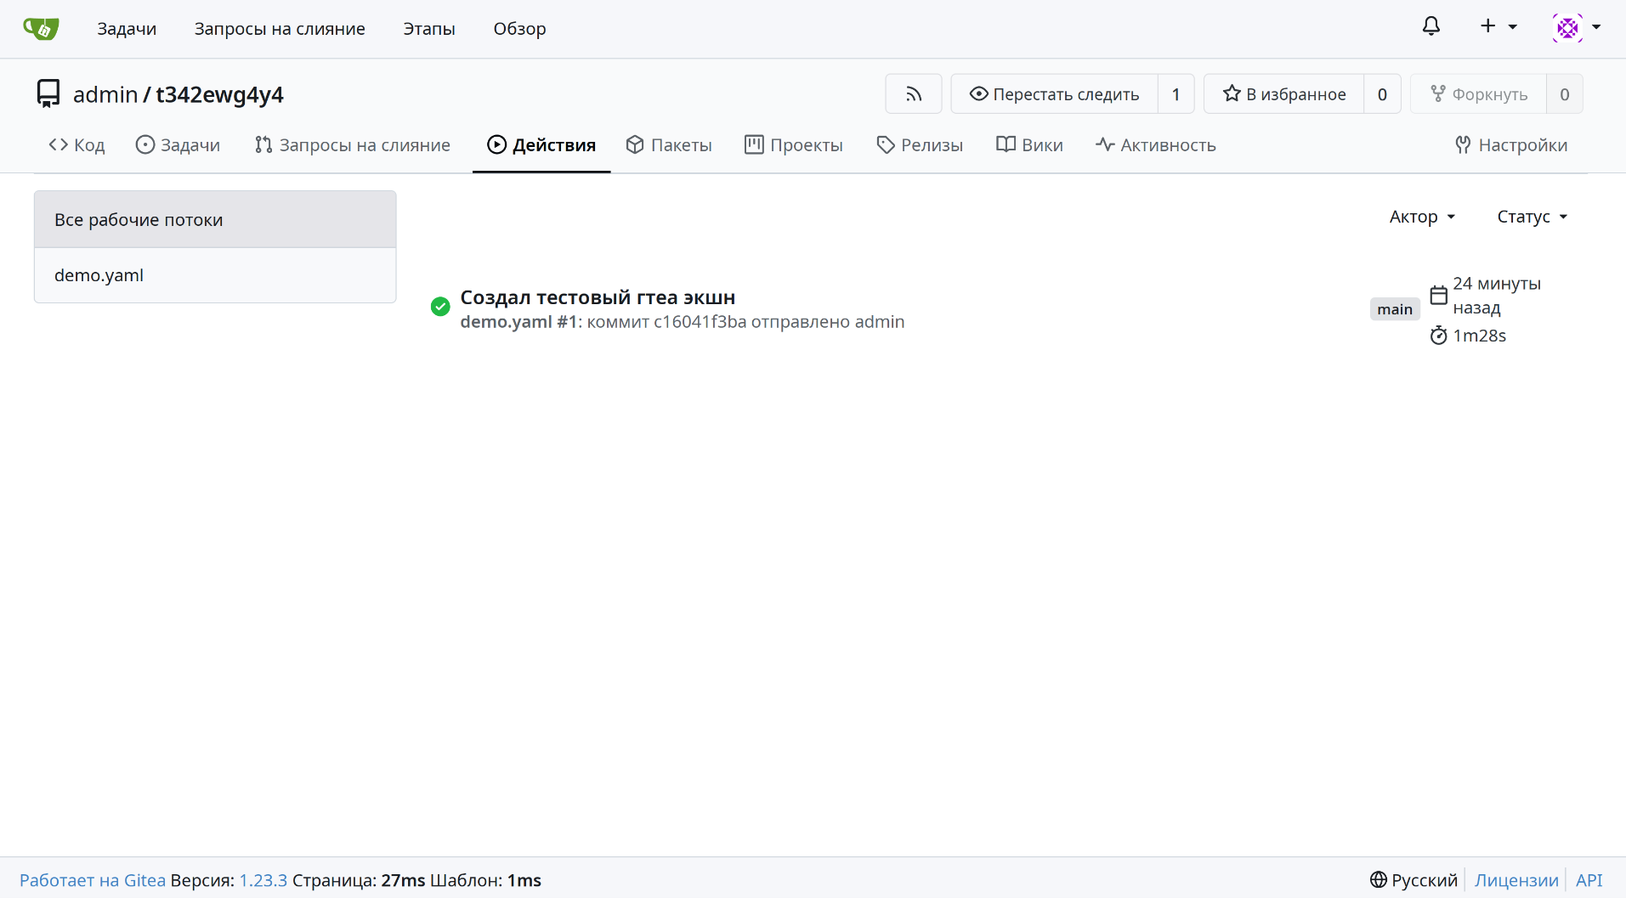Image resolution: width=1626 pixels, height=898 pixels.
Task: Click Перестать следить button
Action: [x=1054, y=94]
